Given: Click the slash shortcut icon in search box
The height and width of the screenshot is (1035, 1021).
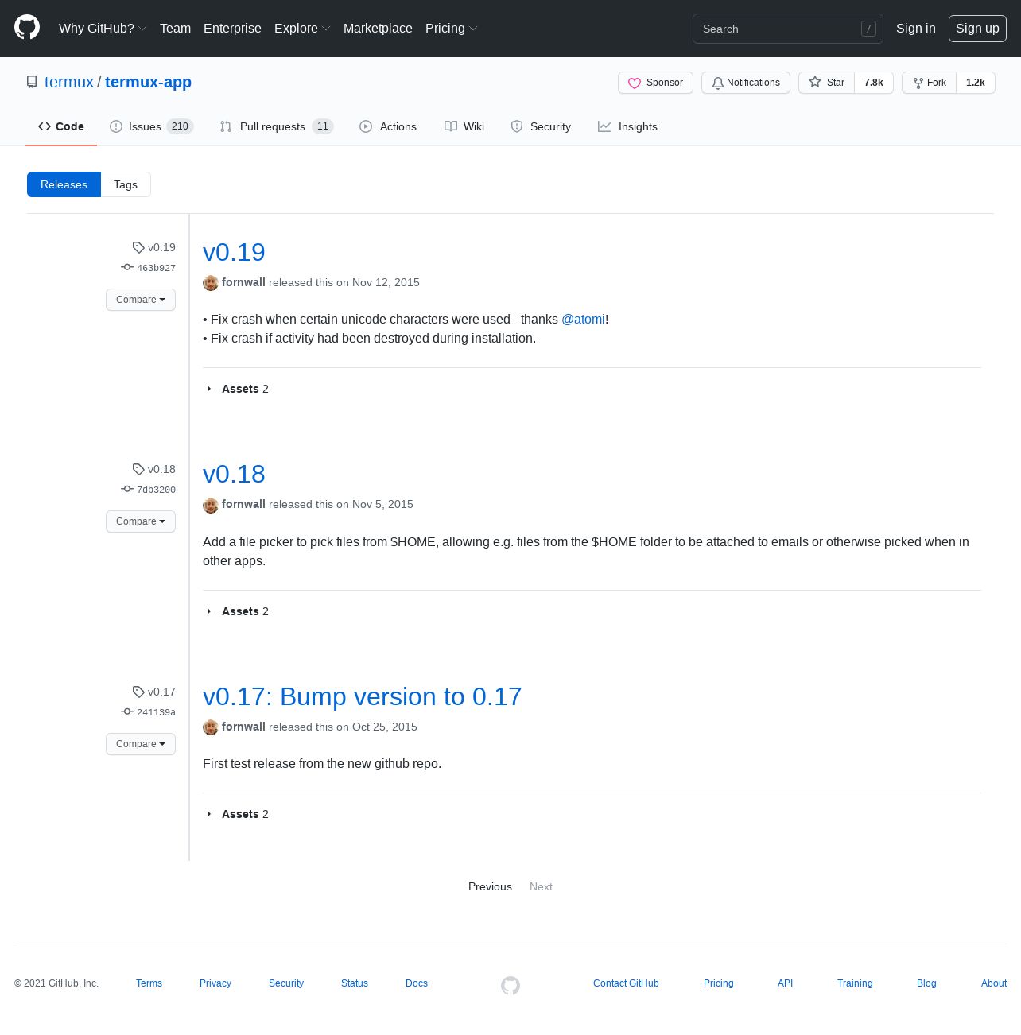Looking at the screenshot, I should 868,29.
